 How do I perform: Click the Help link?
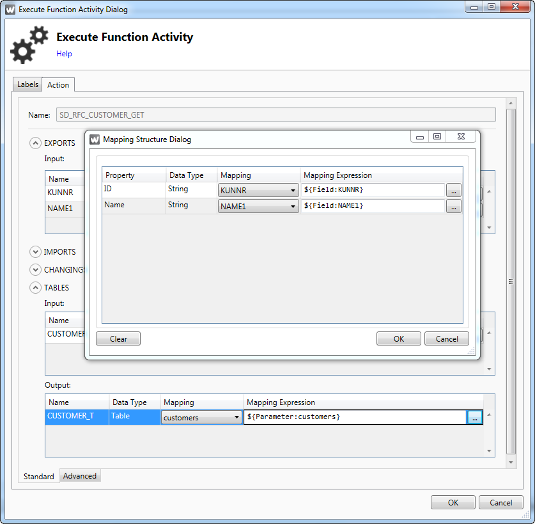[64, 54]
